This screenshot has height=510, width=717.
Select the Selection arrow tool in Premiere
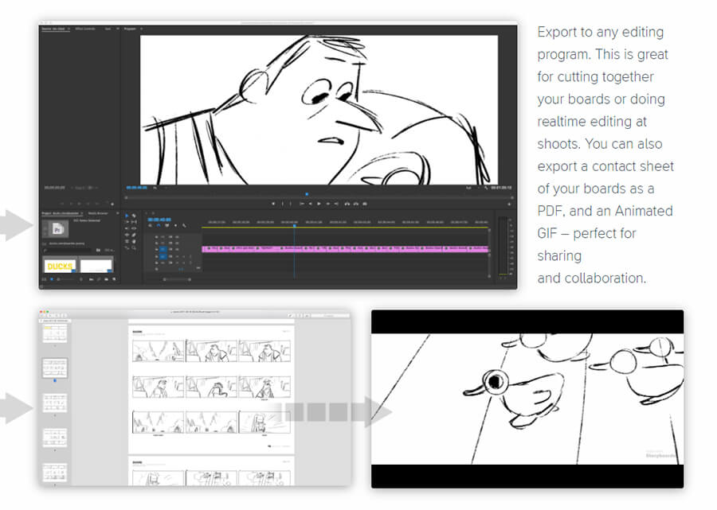[x=127, y=216]
